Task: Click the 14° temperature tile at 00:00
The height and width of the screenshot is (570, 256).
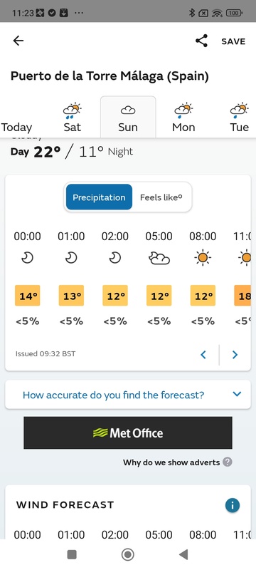Action: tap(28, 296)
